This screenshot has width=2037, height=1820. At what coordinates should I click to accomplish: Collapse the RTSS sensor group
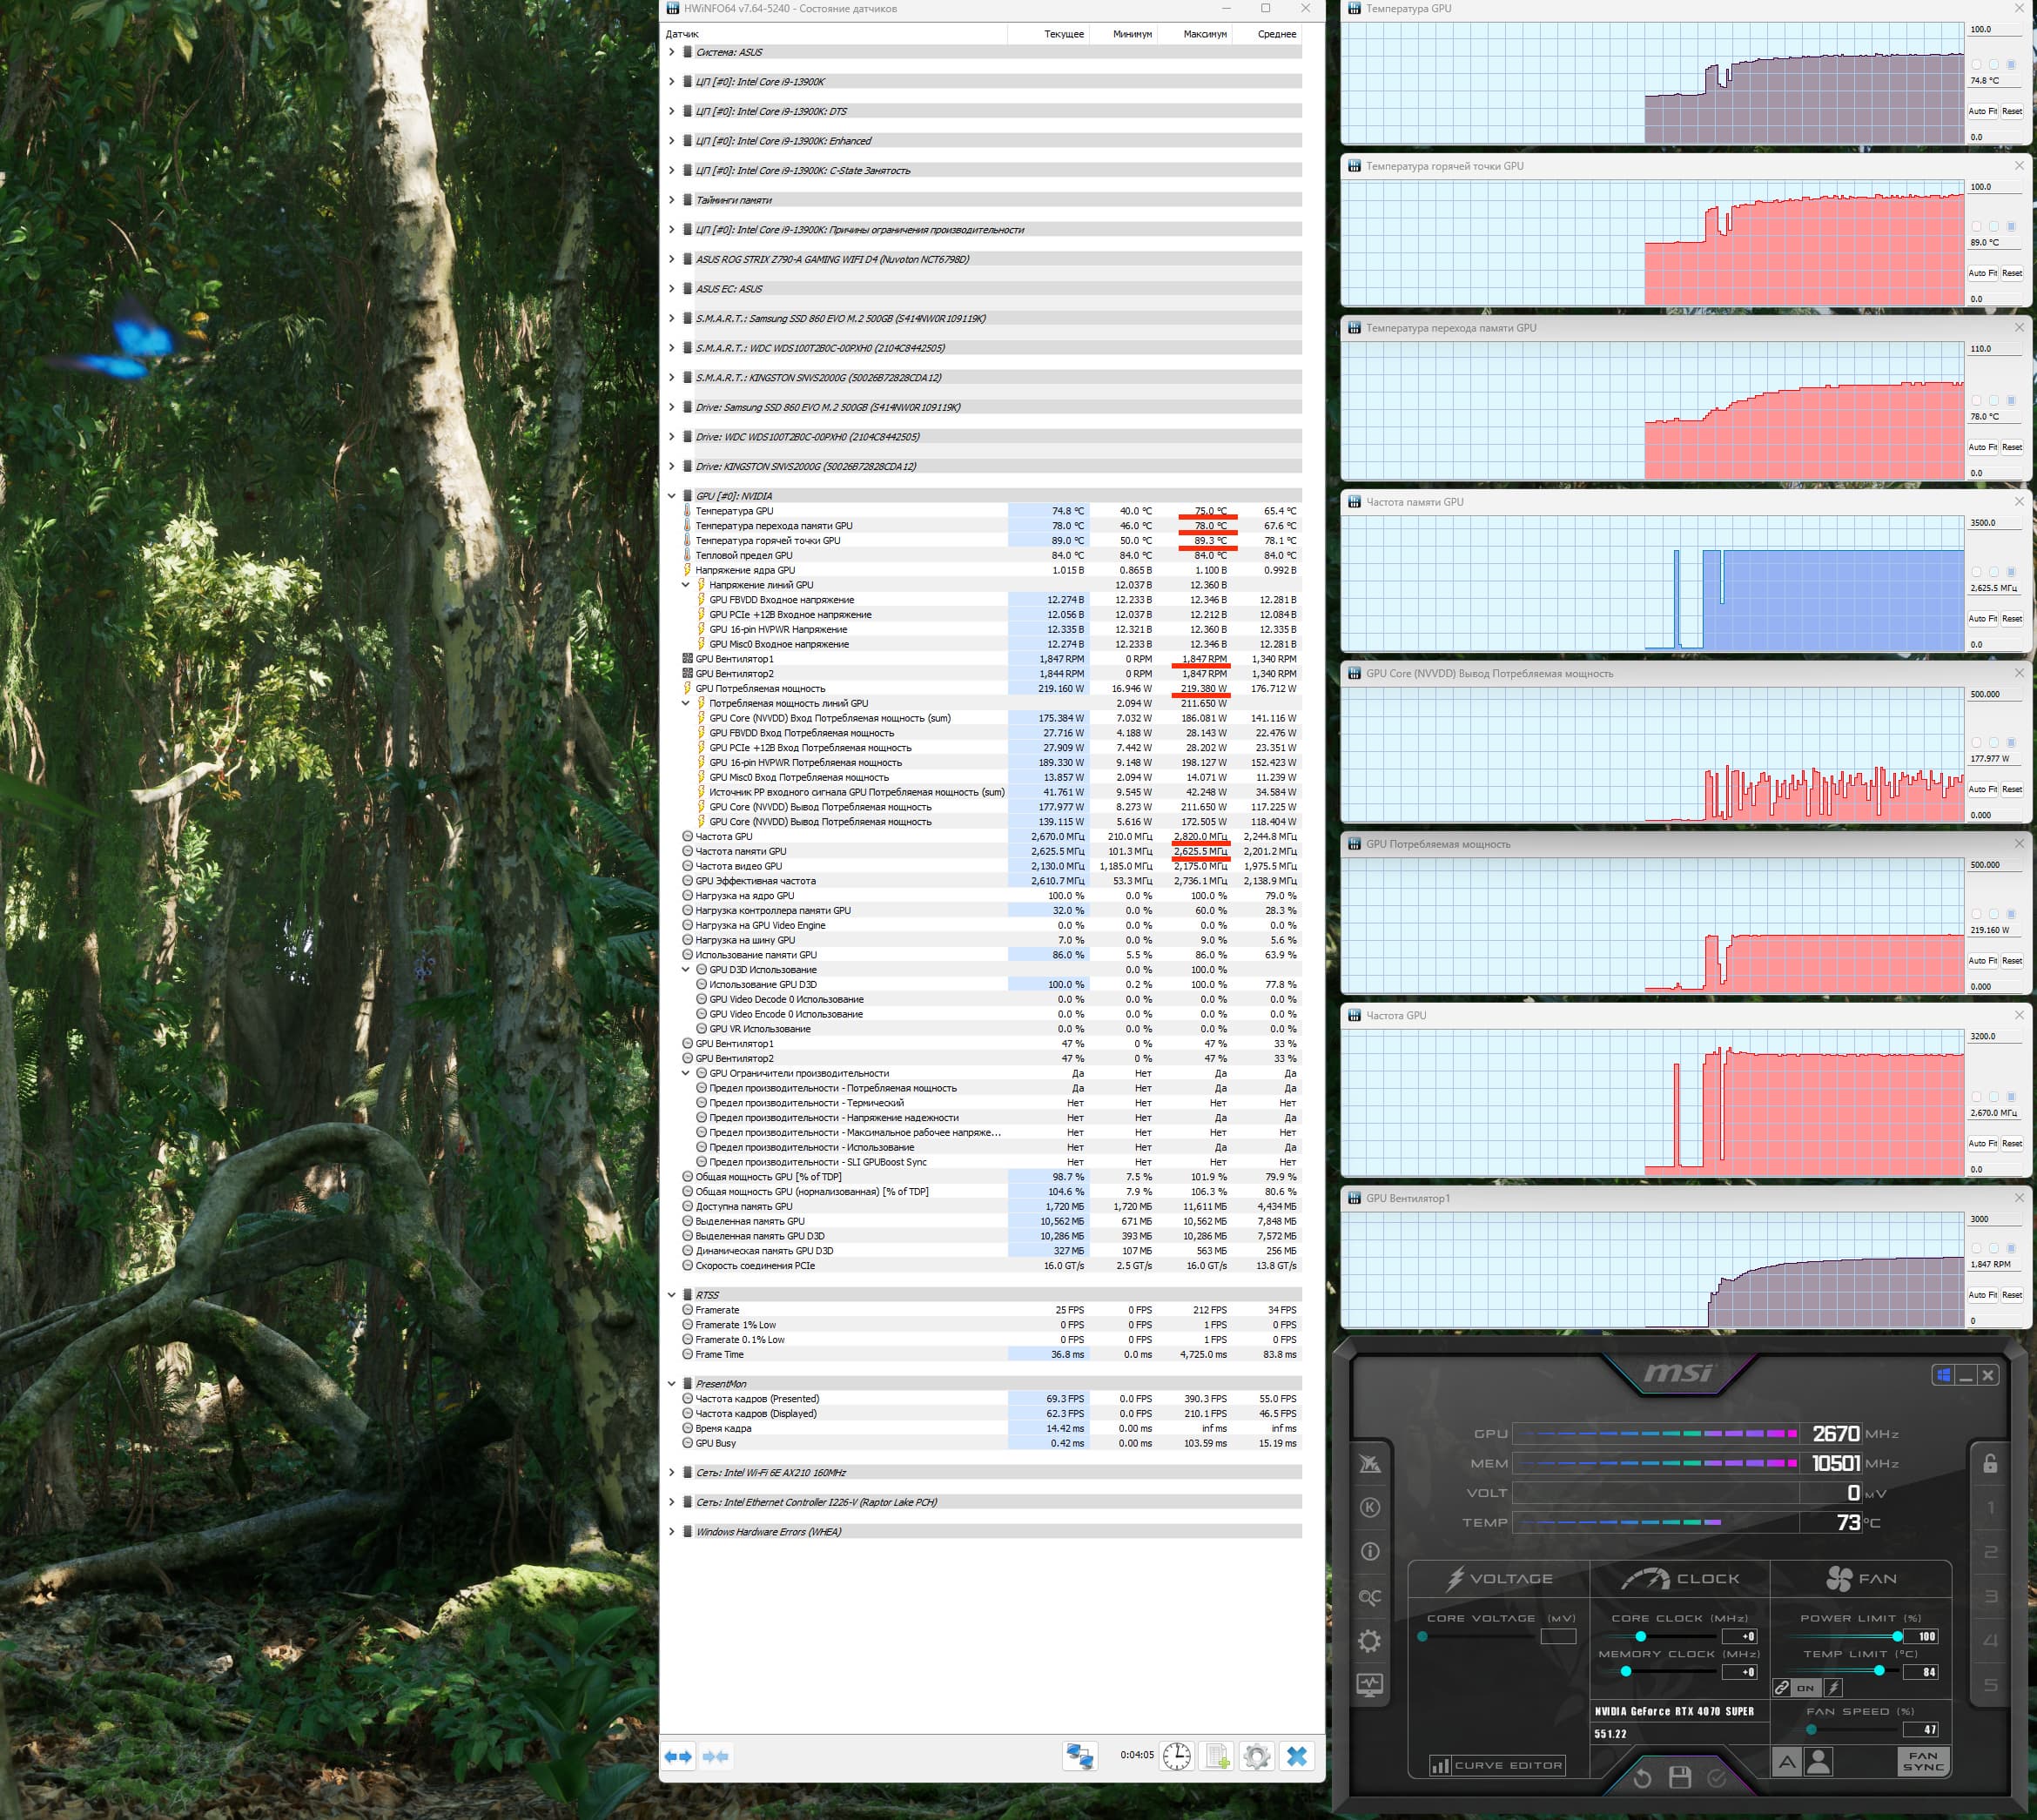click(x=672, y=1295)
